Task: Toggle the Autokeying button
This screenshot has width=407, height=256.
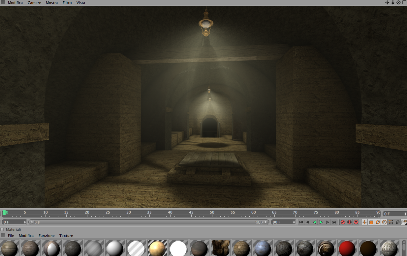Action: coord(349,222)
